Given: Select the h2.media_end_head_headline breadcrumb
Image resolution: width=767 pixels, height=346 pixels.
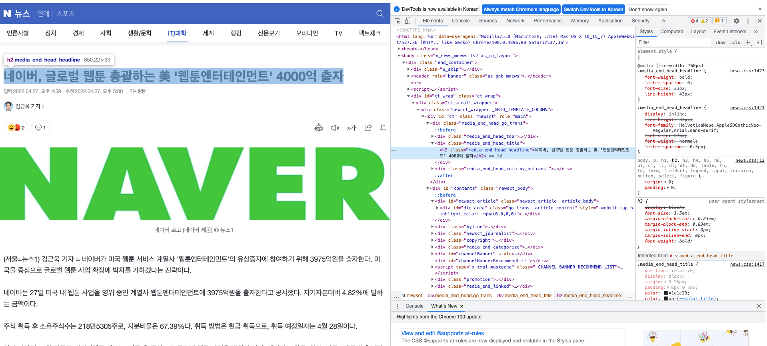Looking at the screenshot, I should (589, 296).
